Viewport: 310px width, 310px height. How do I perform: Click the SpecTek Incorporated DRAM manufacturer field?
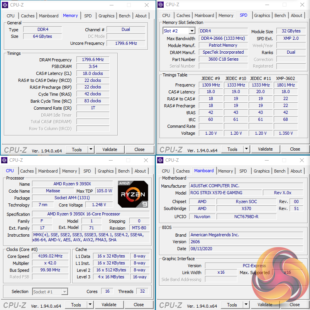click(223, 52)
